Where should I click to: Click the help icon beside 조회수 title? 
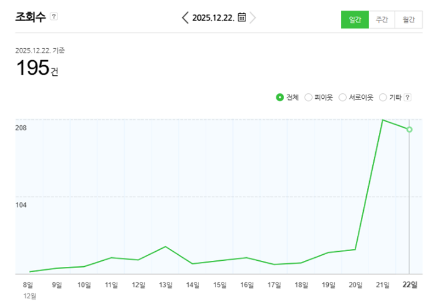[54, 16]
